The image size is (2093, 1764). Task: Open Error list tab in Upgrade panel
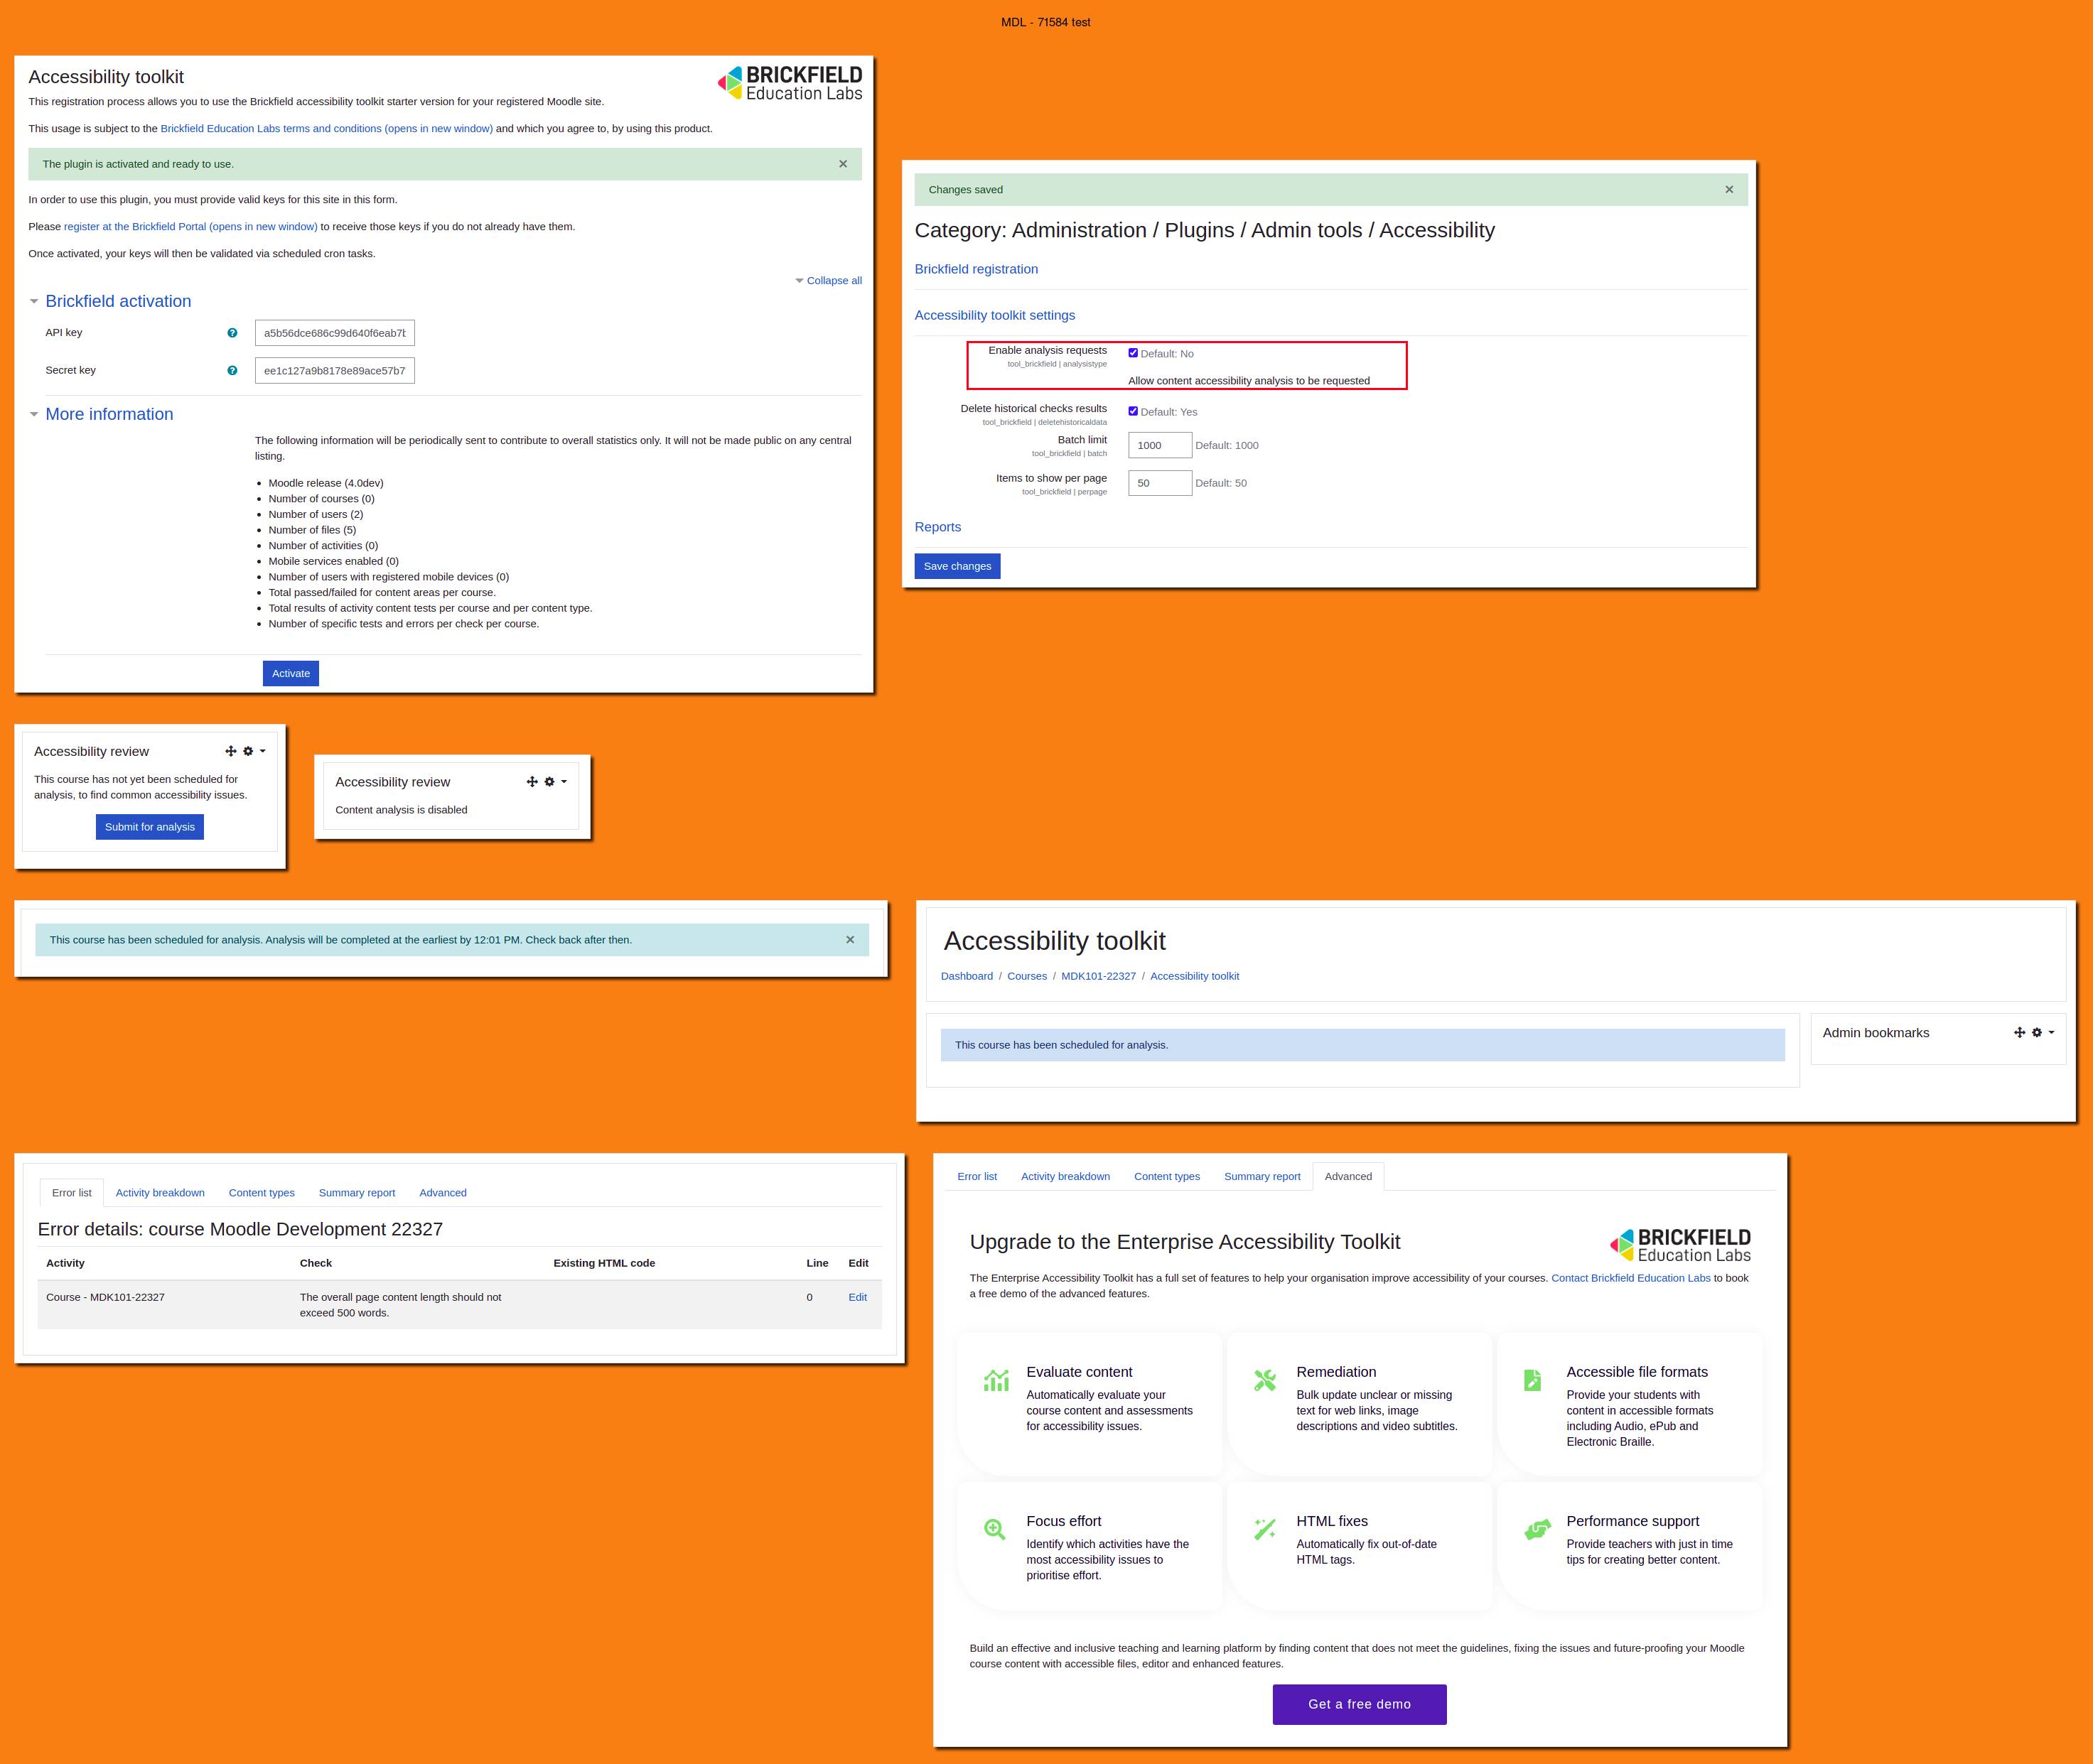click(x=977, y=1176)
